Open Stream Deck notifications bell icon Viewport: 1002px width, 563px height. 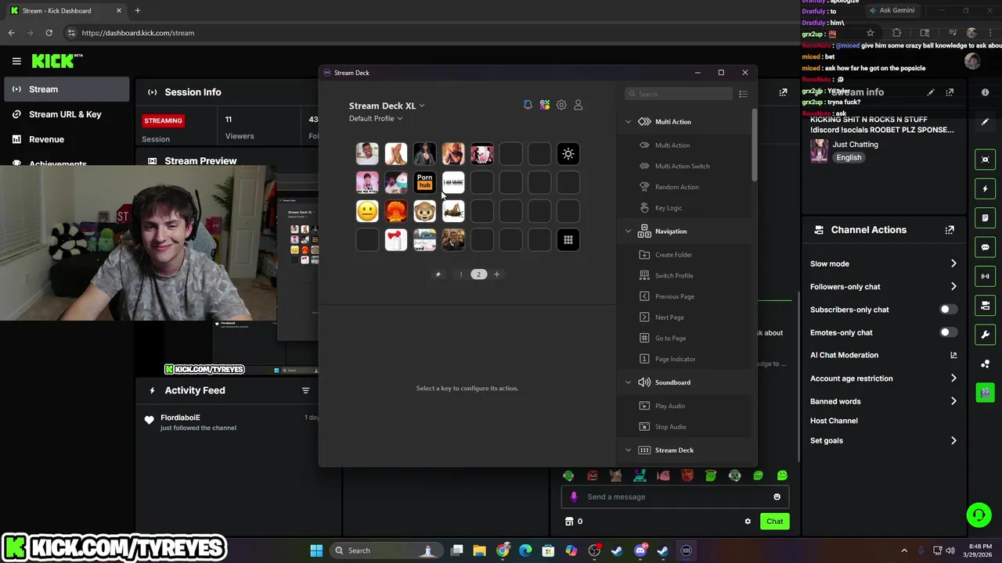coord(528,105)
